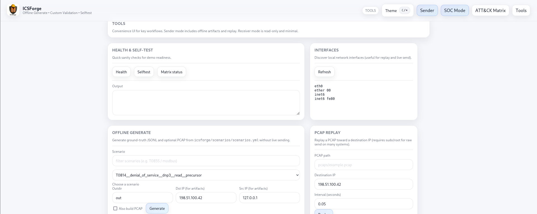Refresh the network interfaces list

point(324,72)
